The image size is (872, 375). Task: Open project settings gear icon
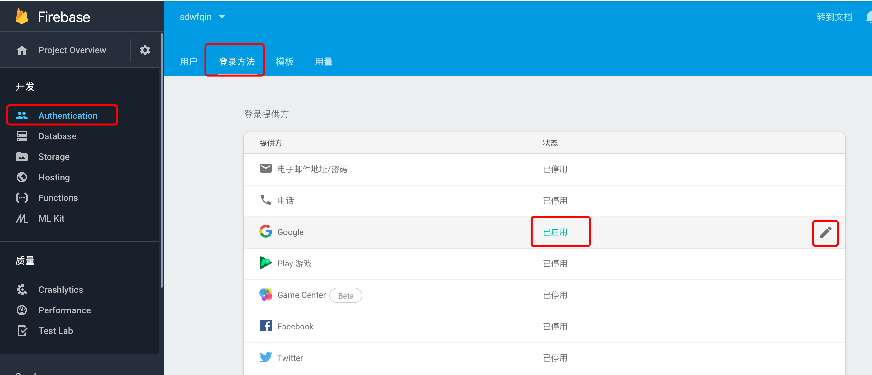[145, 50]
